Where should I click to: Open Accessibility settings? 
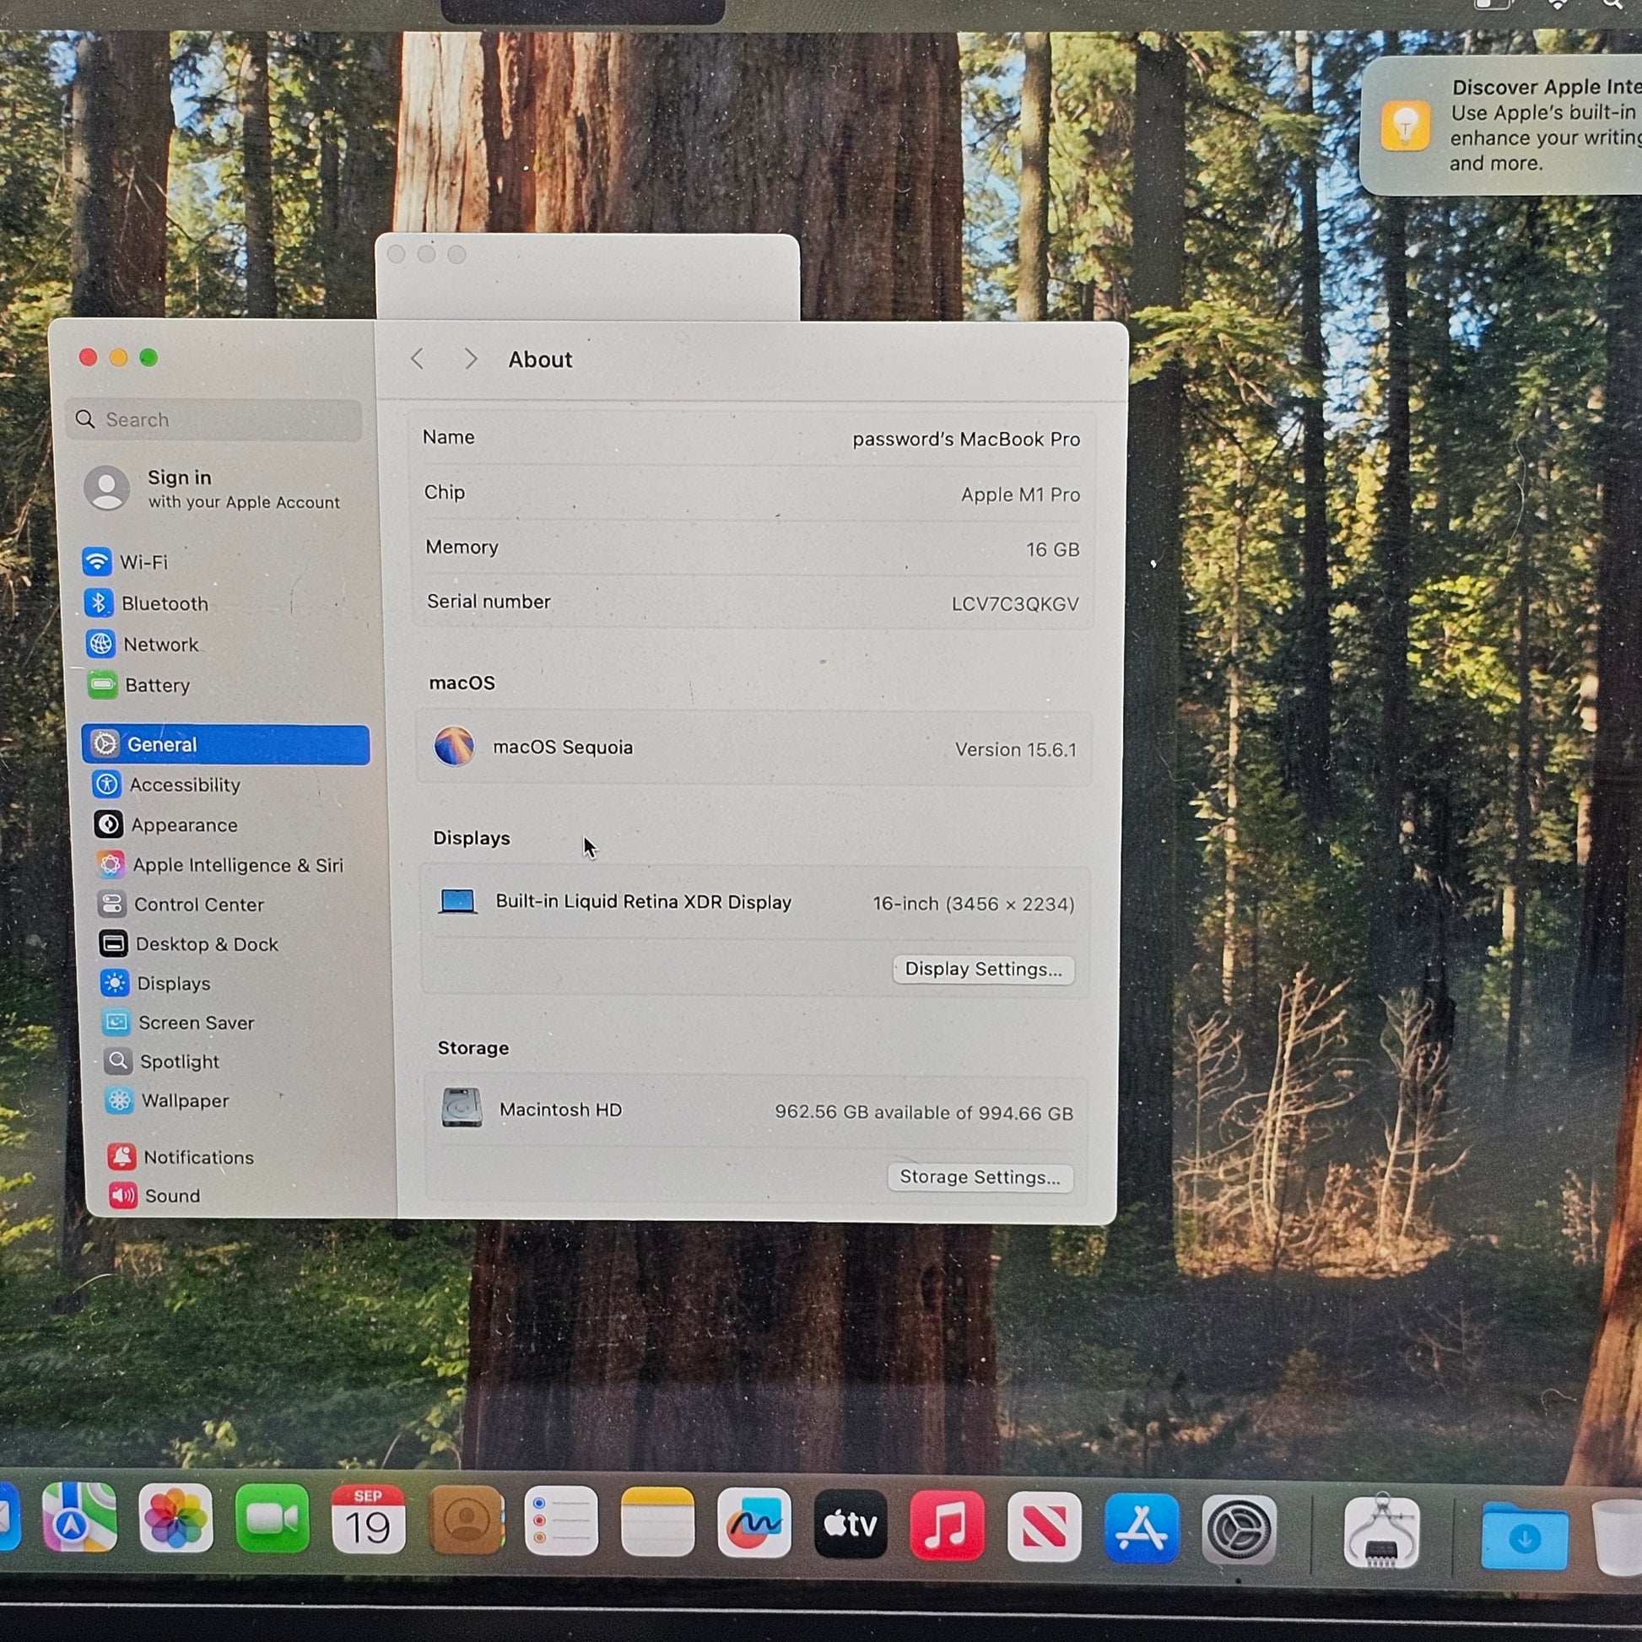(167, 785)
